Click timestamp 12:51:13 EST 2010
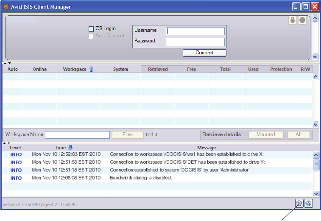 point(66,170)
